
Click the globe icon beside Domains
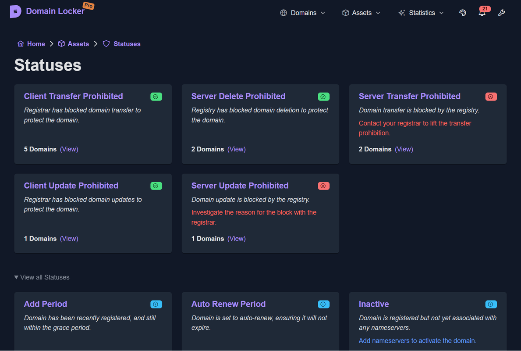click(x=284, y=13)
